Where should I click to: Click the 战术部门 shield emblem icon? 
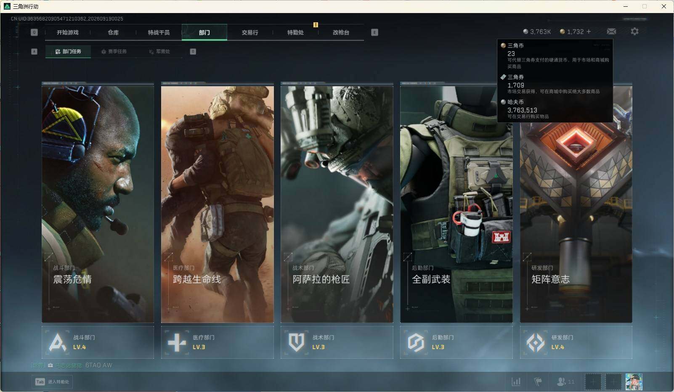click(x=296, y=342)
